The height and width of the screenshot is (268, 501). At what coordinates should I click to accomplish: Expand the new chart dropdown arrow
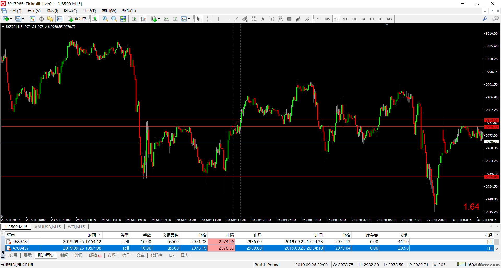(x=11, y=19)
